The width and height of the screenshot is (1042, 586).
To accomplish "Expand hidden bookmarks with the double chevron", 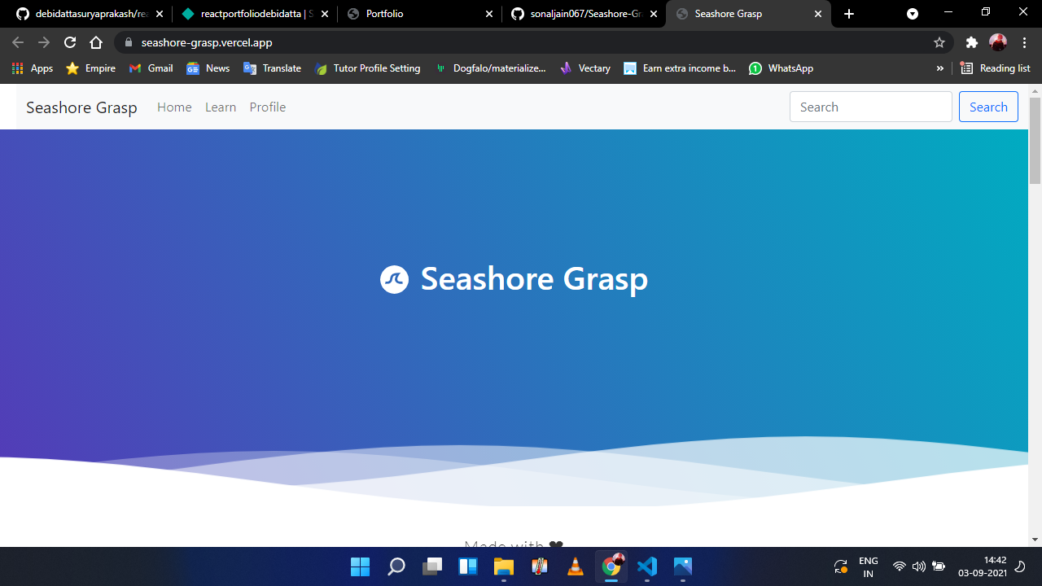I will pos(940,68).
